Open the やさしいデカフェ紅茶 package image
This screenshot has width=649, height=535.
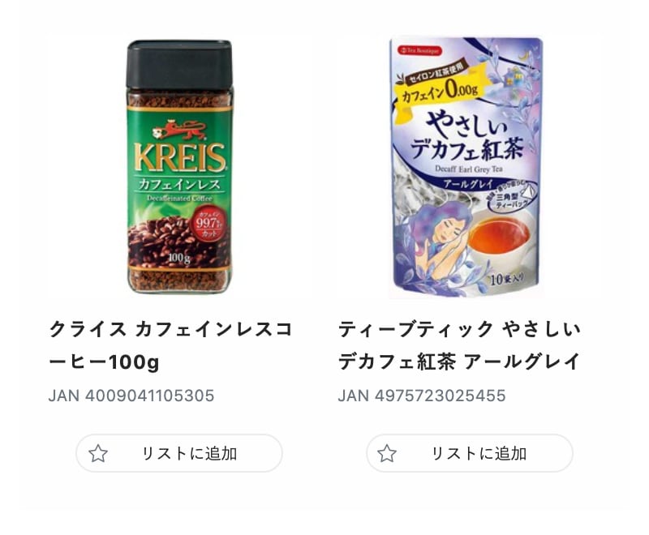466,166
